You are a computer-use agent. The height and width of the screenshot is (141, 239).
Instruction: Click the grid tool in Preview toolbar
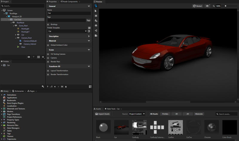(x=96, y=16)
